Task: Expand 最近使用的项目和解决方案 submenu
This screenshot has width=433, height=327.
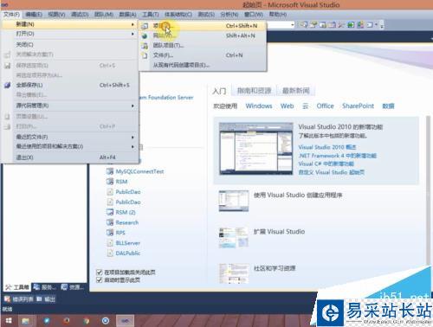Action: pos(69,146)
